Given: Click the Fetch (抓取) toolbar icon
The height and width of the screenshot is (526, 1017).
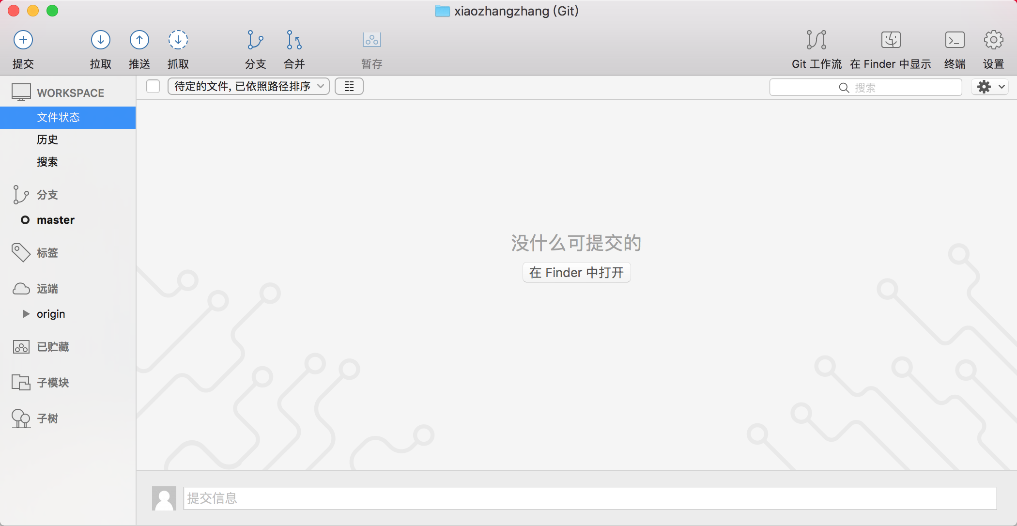Looking at the screenshot, I should coord(178,40).
